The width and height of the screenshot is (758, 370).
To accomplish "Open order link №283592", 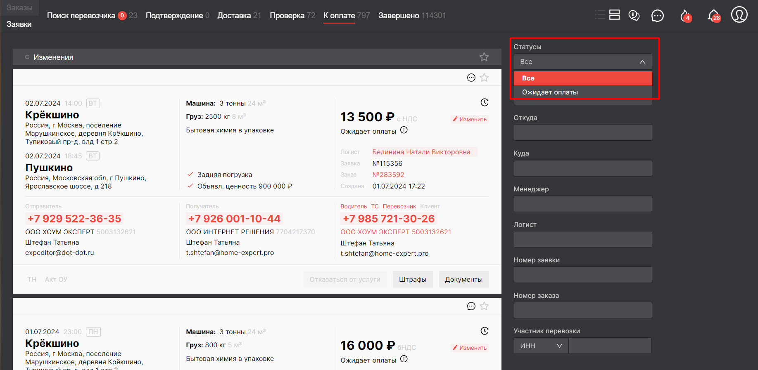I will (x=388, y=174).
